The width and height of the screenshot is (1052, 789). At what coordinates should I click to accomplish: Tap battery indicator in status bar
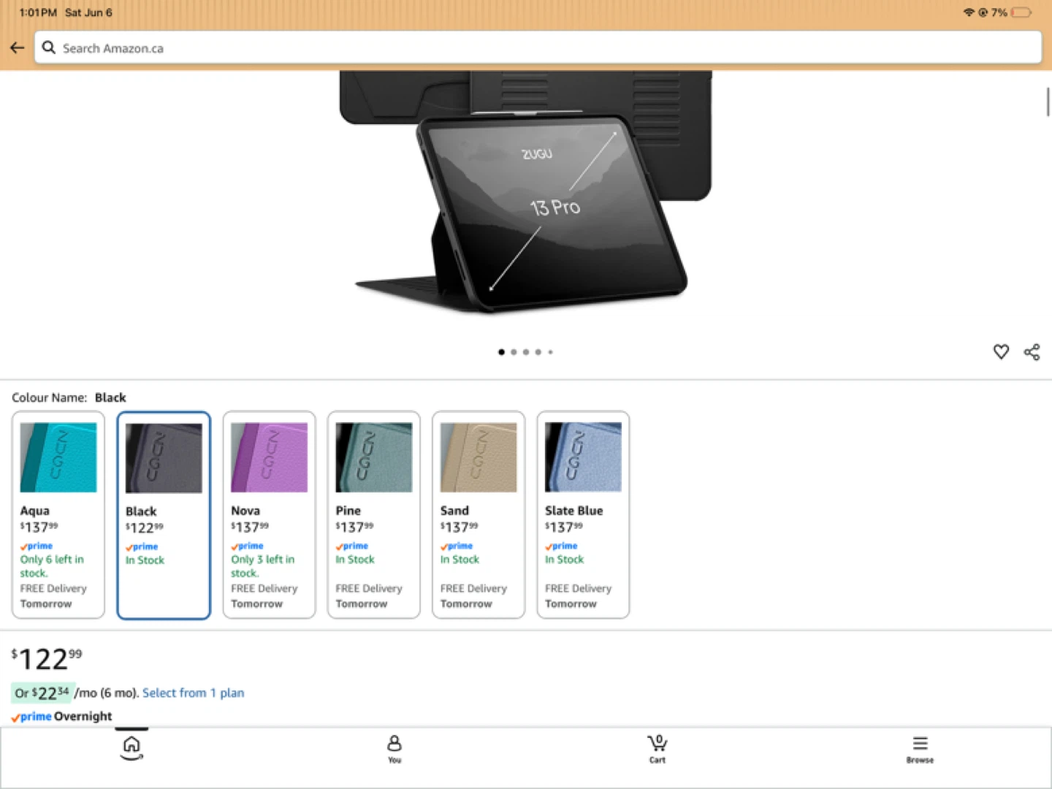(x=1021, y=12)
